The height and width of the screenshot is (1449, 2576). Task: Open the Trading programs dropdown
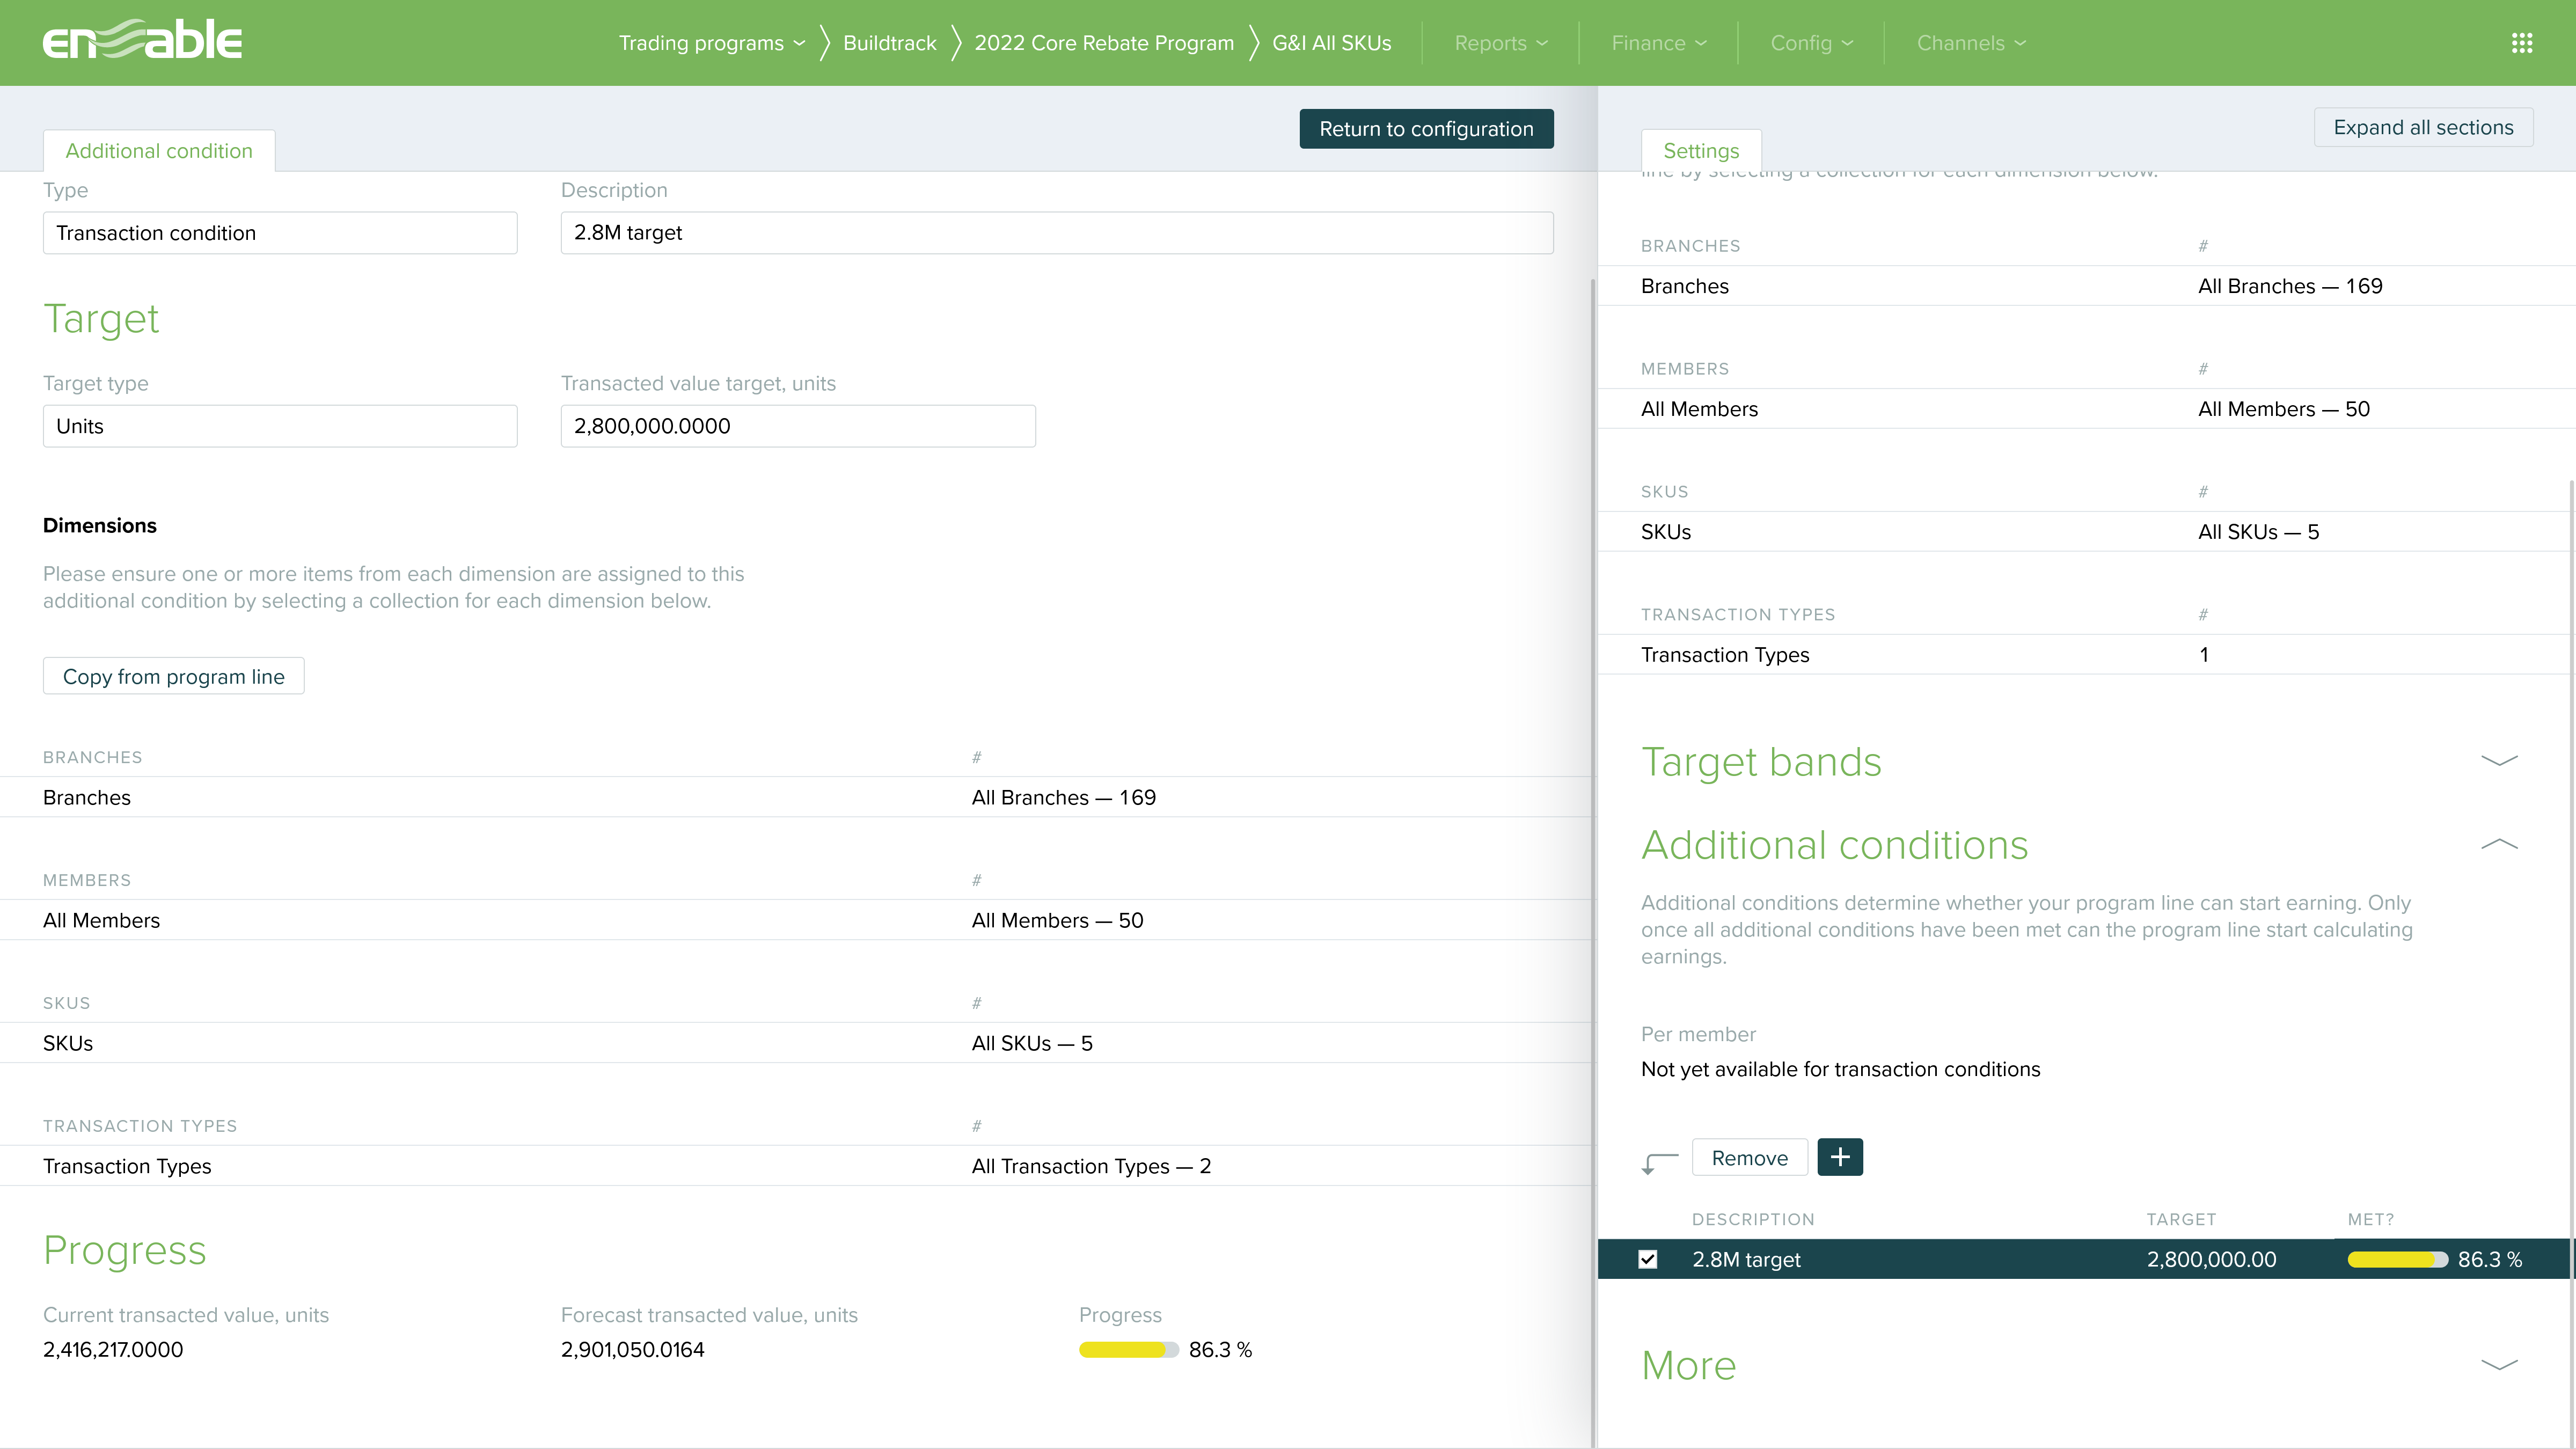710,43
